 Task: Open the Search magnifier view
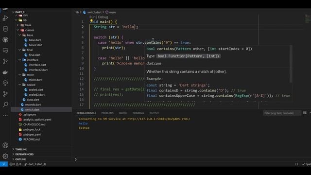pyautogui.click(x=5, y=105)
